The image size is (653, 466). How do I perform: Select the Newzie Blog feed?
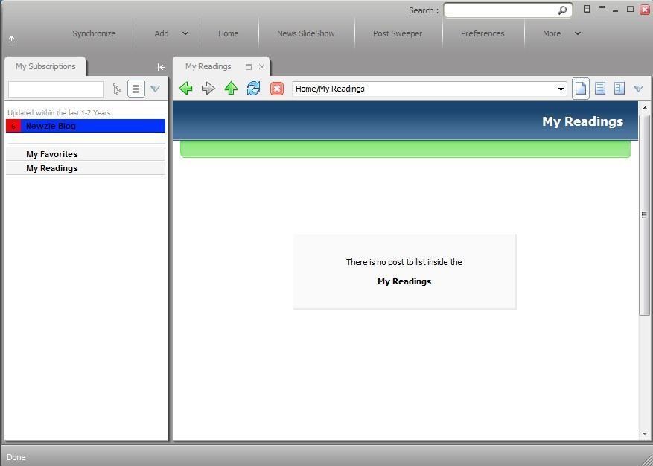(x=51, y=126)
